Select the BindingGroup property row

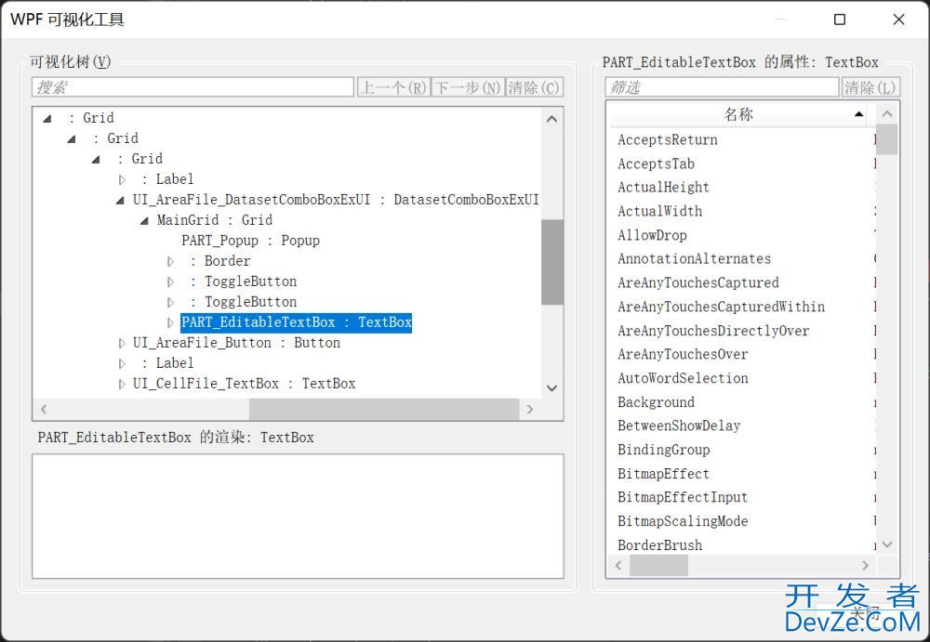tap(742, 450)
